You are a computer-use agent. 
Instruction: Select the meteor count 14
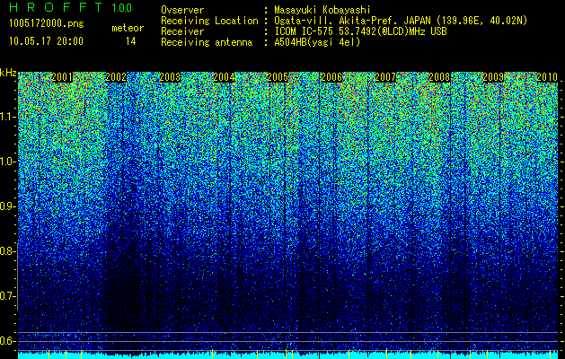click(x=130, y=41)
